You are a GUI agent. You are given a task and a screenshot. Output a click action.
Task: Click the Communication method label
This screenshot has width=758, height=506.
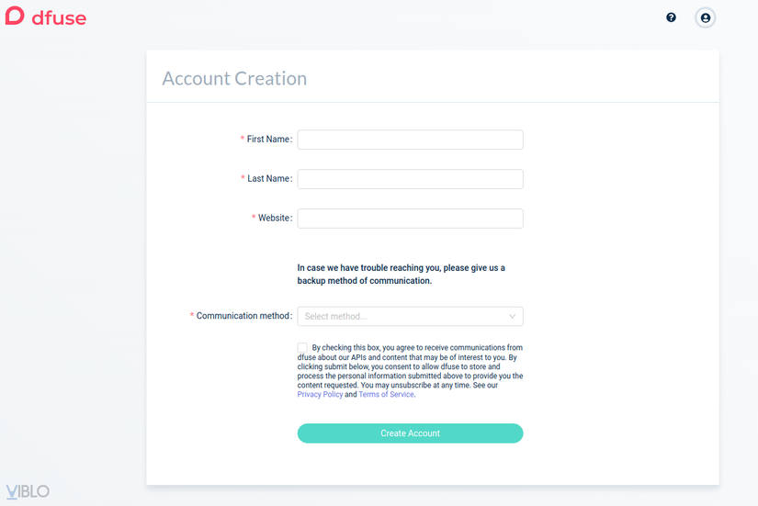pyautogui.click(x=243, y=316)
